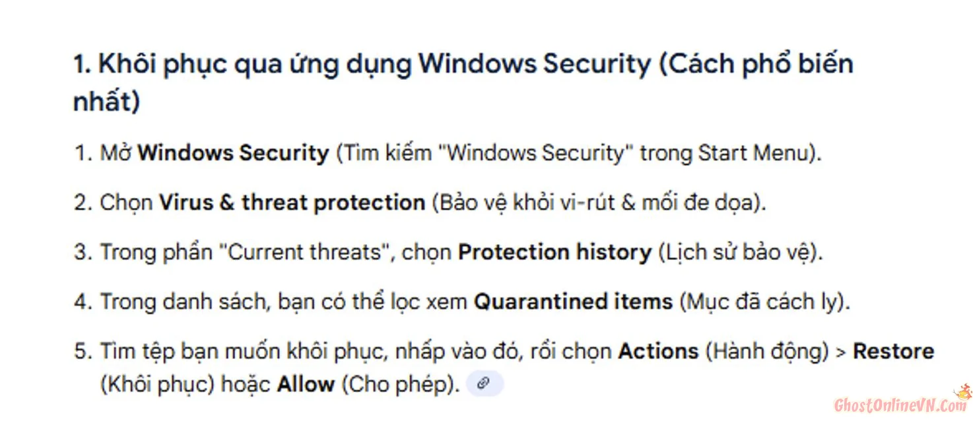Click the "(Khôi phục)" translation in step 5
Viewport: 973px width, 429px height.
[x=158, y=384]
